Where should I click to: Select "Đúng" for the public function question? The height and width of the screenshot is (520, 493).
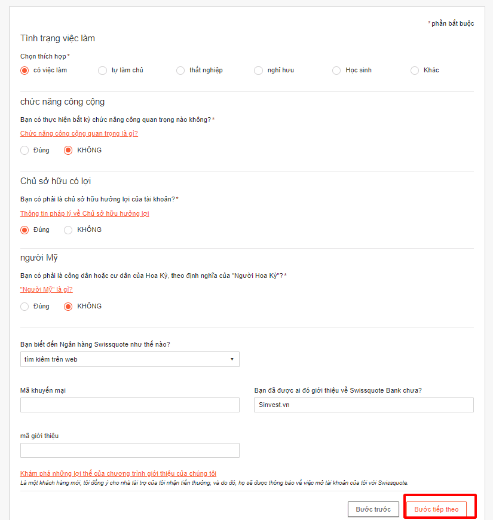(x=25, y=150)
